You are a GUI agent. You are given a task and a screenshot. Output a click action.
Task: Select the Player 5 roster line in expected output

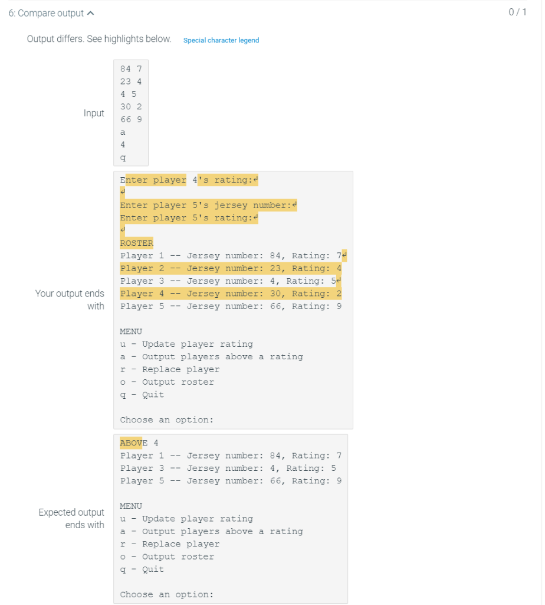point(231,480)
